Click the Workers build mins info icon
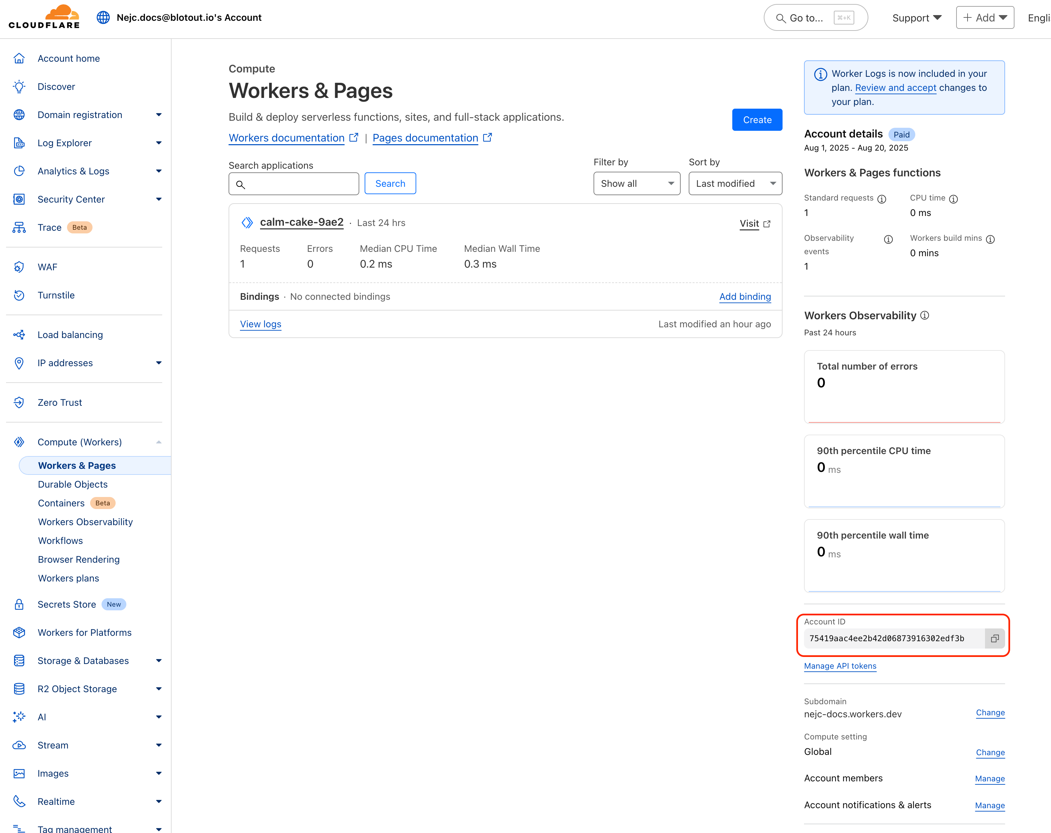1051x833 pixels. point(990,239)
